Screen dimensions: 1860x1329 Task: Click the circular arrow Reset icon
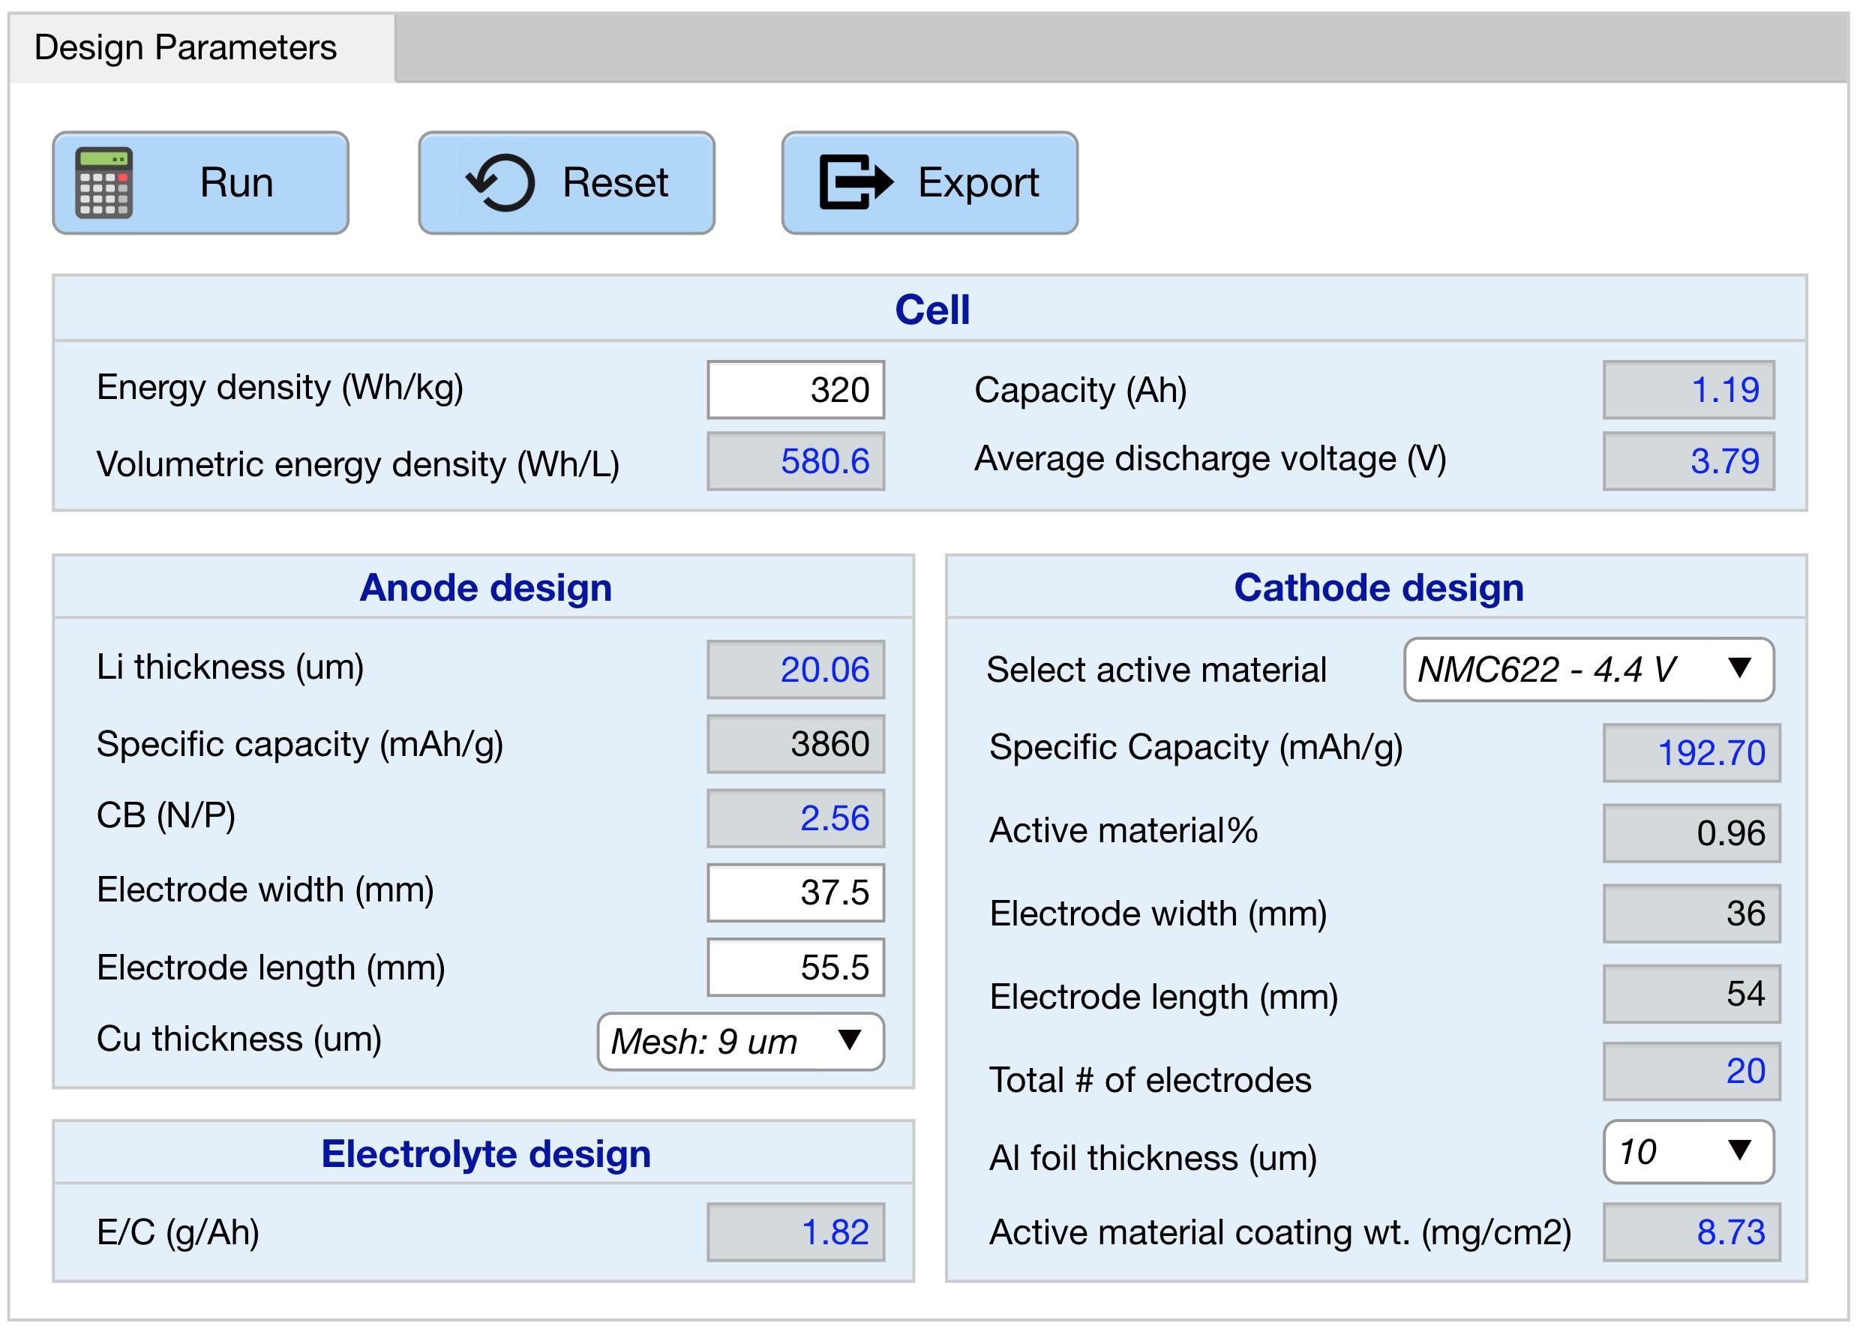click(501, 183)
